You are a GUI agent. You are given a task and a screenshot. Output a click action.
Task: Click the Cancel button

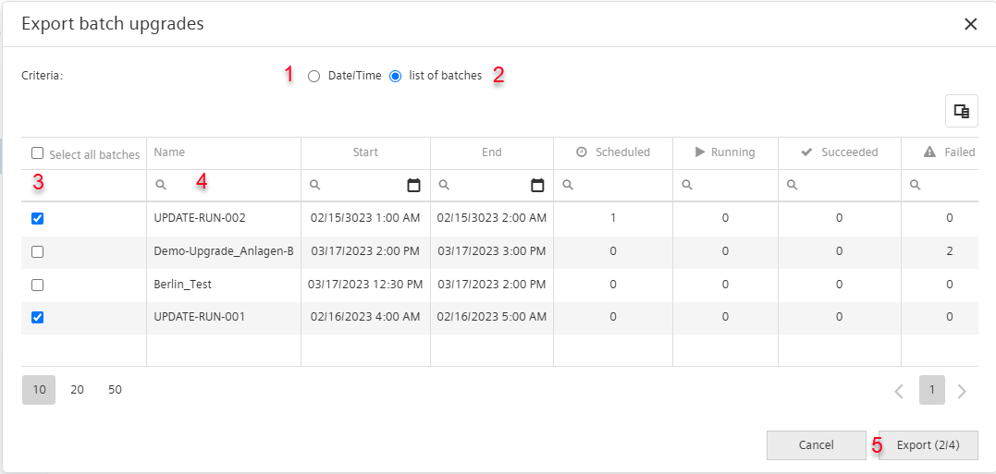817,445
